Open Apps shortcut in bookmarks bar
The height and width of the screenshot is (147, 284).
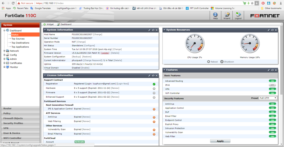click(x=6, y=8)
